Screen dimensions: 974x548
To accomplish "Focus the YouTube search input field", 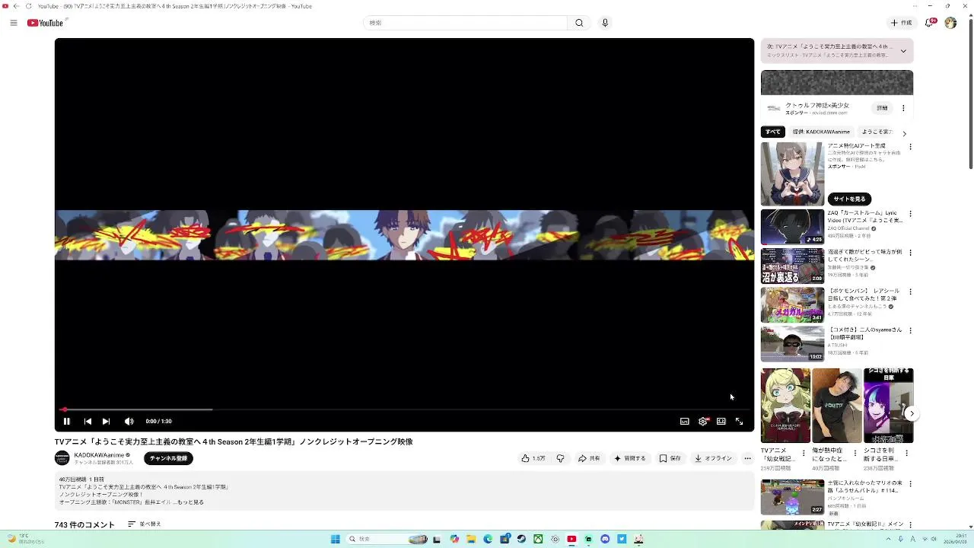I will (x=466, y=23).
